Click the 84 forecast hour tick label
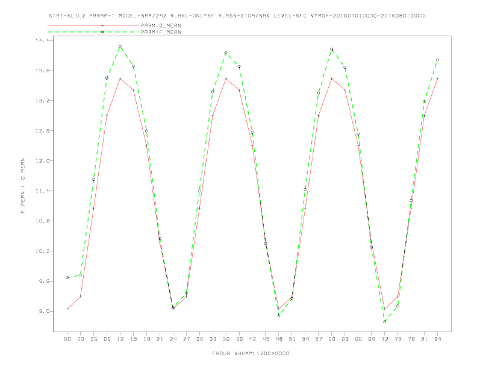 click(x=438, y=339)
